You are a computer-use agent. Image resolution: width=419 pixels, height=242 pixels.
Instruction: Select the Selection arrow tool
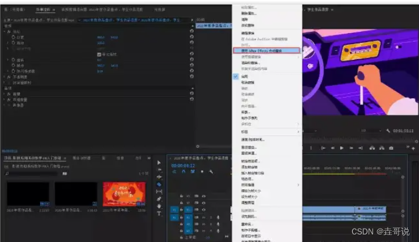(159, 162)
